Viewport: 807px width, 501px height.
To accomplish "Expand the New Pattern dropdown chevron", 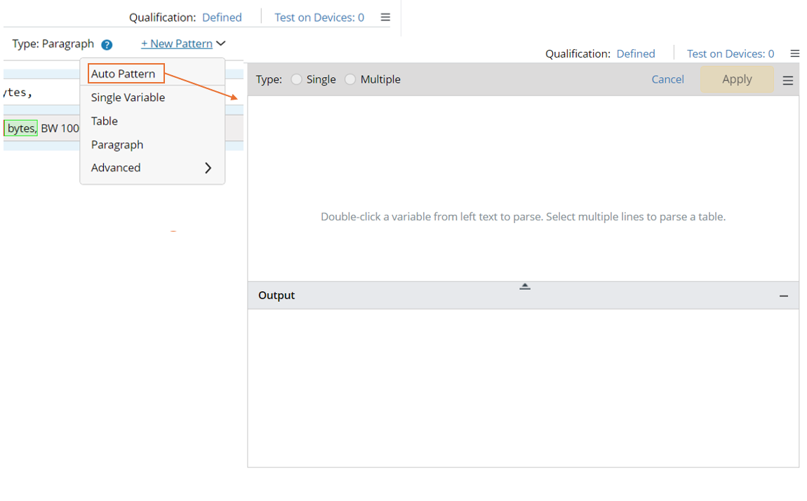I will tap(221, 44).
